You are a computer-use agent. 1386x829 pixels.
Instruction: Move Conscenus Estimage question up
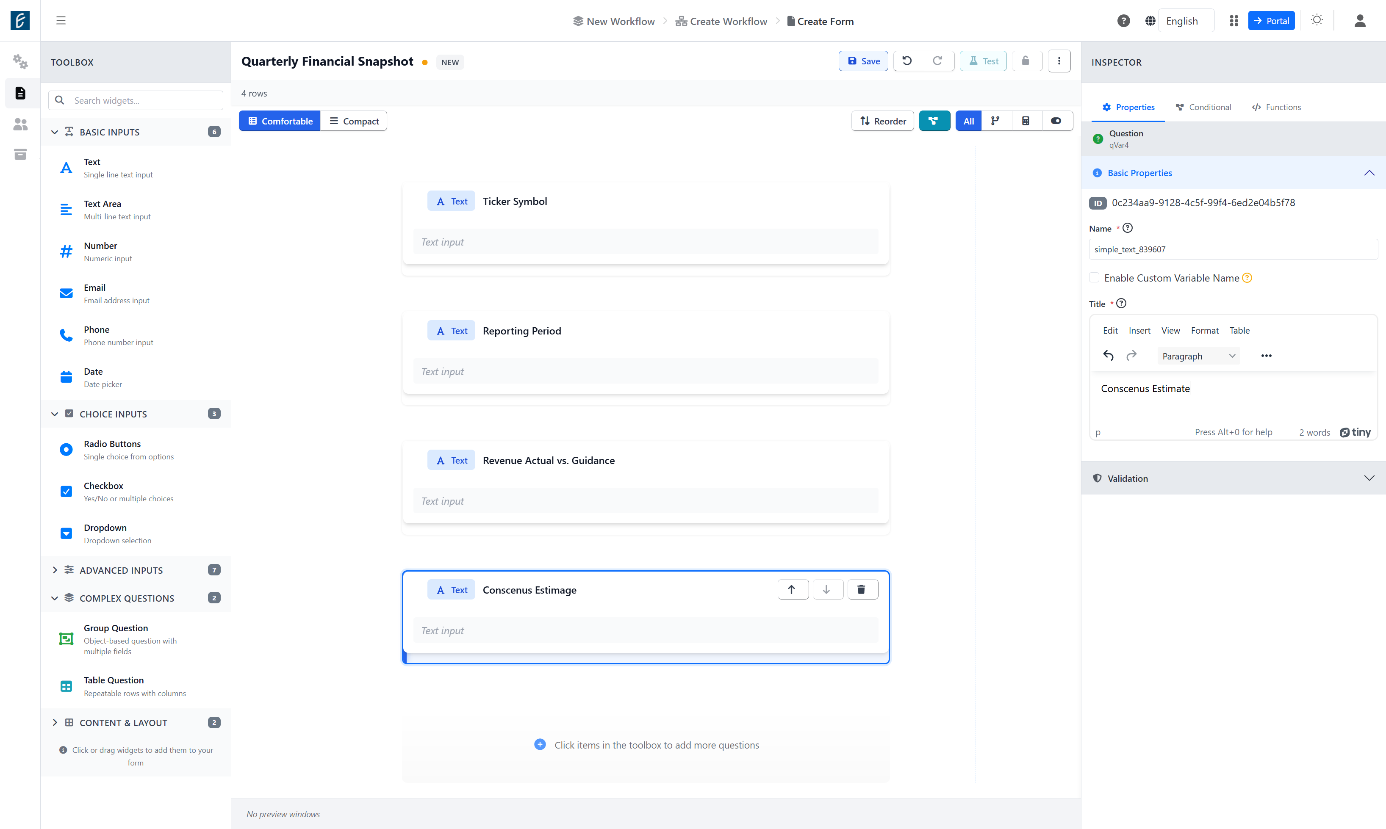[x=792, y=589]
